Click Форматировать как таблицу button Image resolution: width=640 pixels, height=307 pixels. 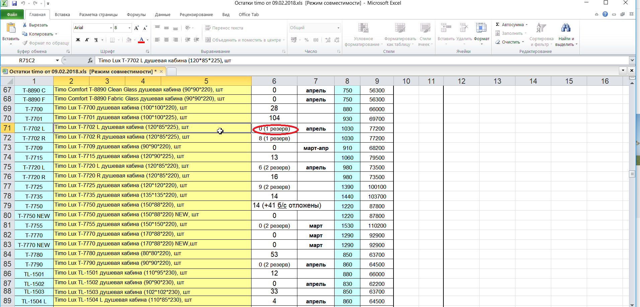[x=400, y=35]
